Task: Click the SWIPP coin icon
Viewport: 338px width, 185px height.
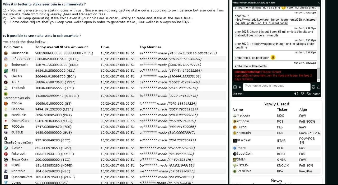Action: pos(6,148)
